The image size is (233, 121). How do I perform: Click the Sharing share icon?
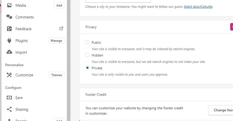coord(9,109)
